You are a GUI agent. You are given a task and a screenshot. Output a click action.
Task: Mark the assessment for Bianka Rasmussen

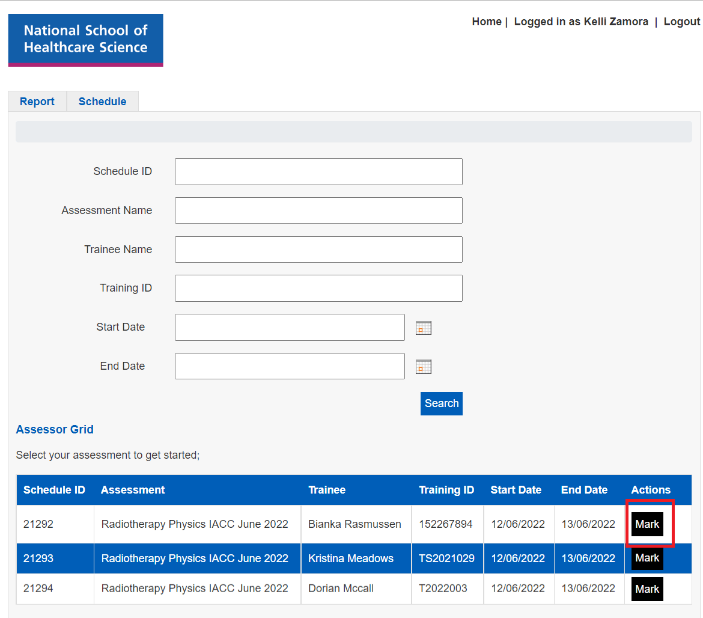point(647,524)
